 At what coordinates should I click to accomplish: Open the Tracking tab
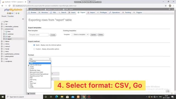click(127, 12)
